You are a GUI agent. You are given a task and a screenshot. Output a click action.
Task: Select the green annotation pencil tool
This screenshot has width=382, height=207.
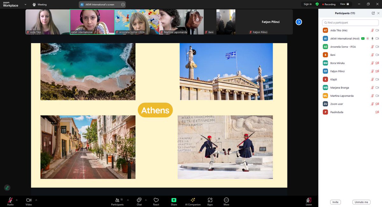pos(7,188)
